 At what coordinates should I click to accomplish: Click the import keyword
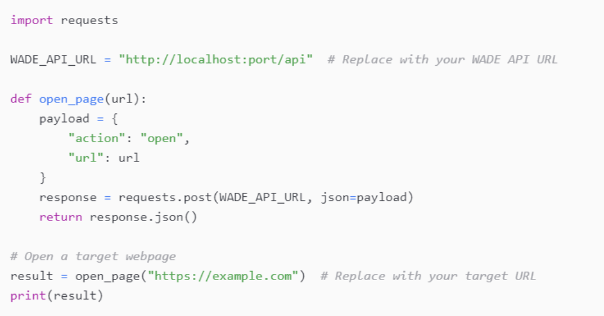pos(31,20)
